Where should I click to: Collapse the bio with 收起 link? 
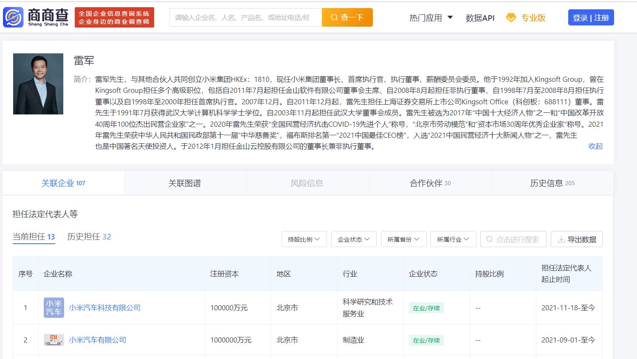[595, 146]
